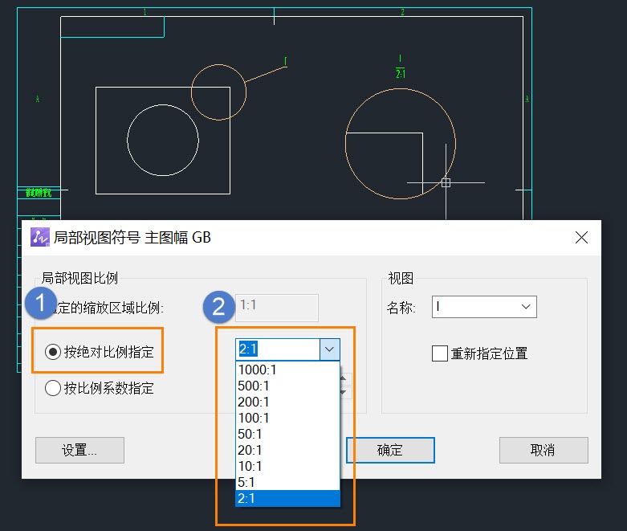Image resolution: width=627 pixels, height=531 pixels.
Task: Collapse the 2:1 scale dropdown arrow
Action: (x=329, y=349)
